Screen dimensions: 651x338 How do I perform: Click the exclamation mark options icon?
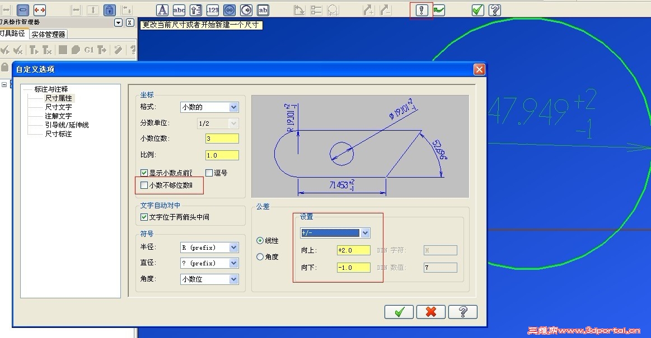point(421,10)
